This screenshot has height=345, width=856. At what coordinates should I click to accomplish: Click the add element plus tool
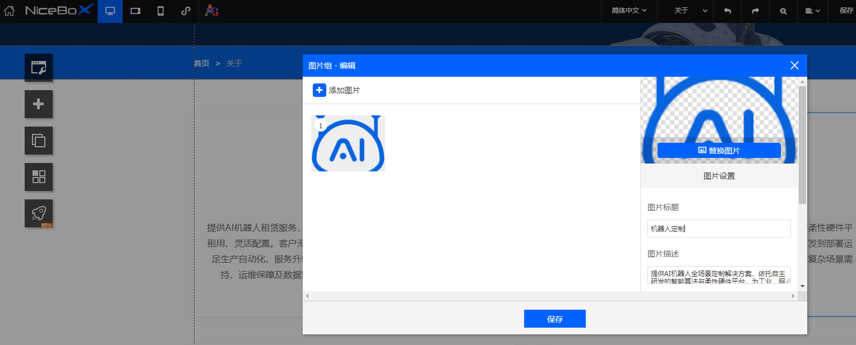click(39, 104)
